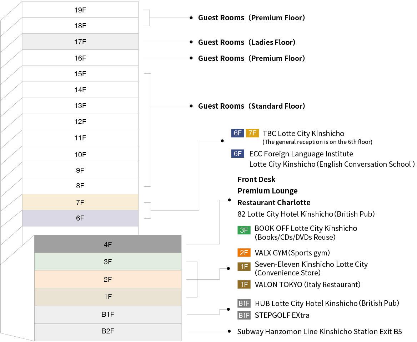Click the Guest Rooms (Ladies Floor) label

[247, 42]
